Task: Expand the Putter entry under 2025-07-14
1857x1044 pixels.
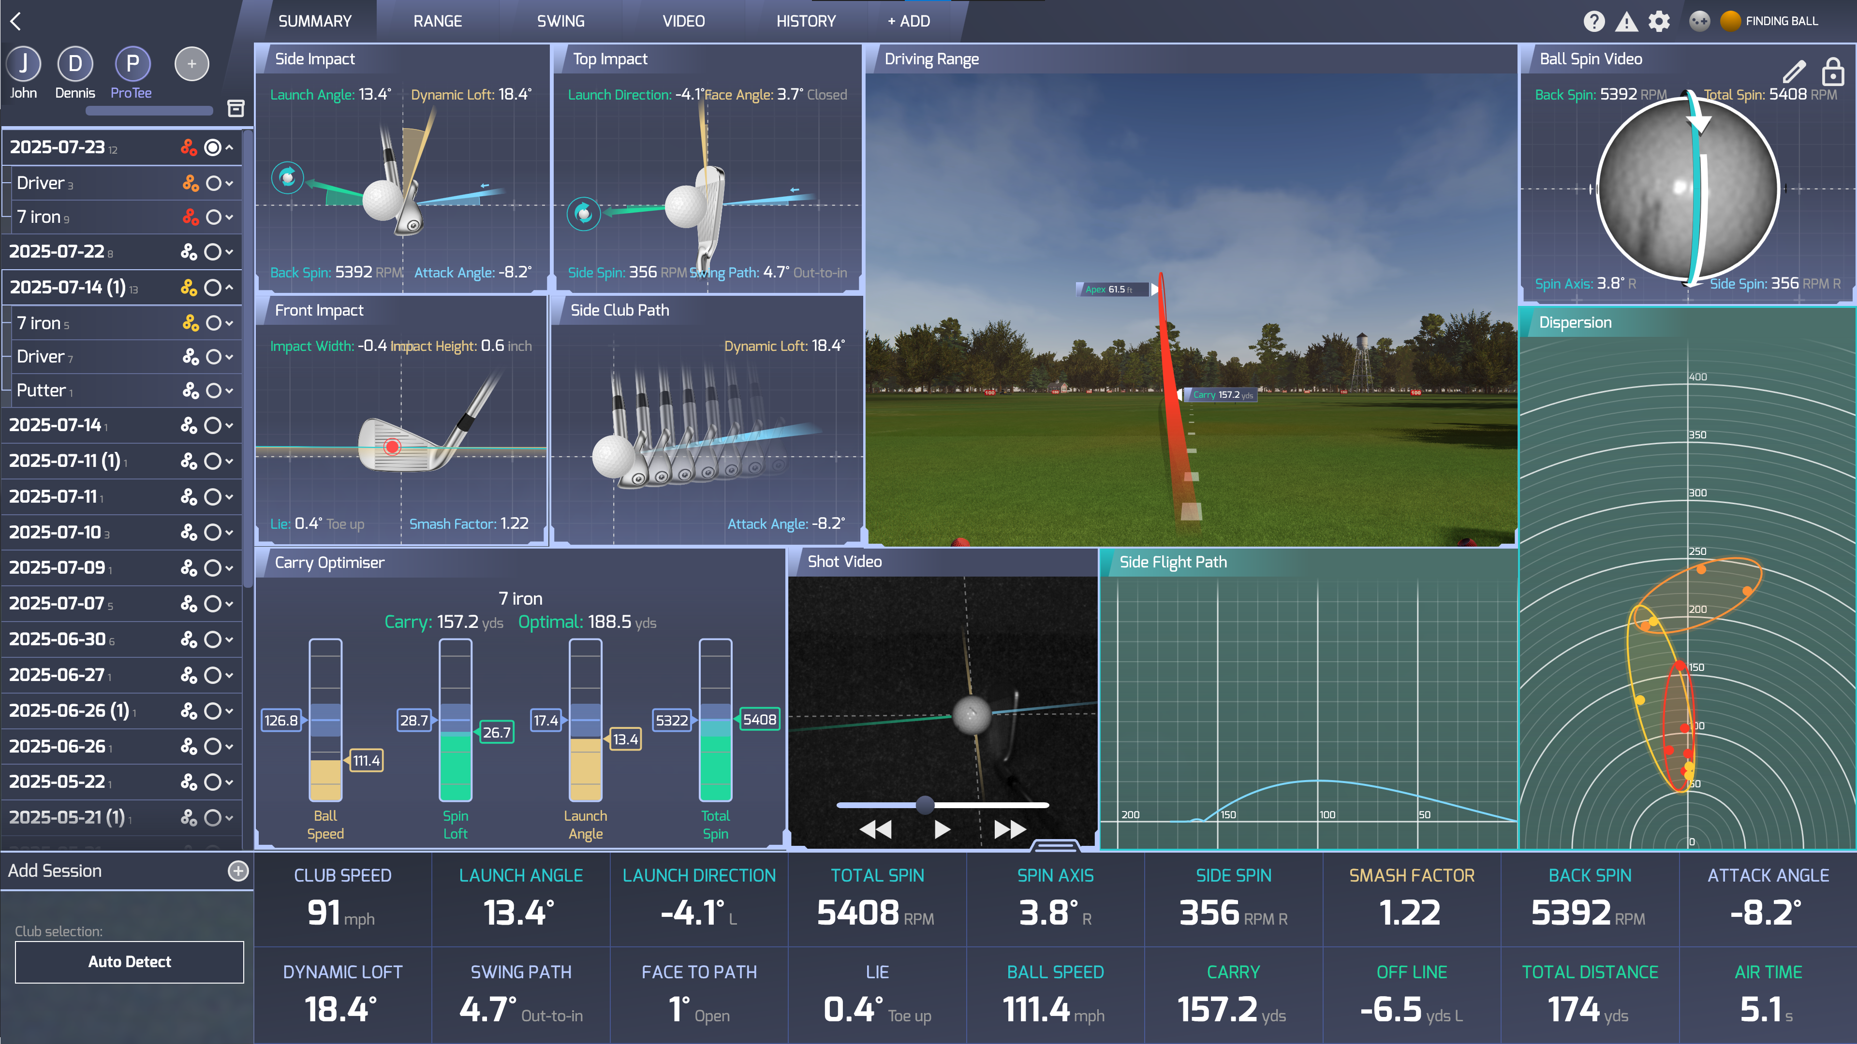Action: [229, 390]
